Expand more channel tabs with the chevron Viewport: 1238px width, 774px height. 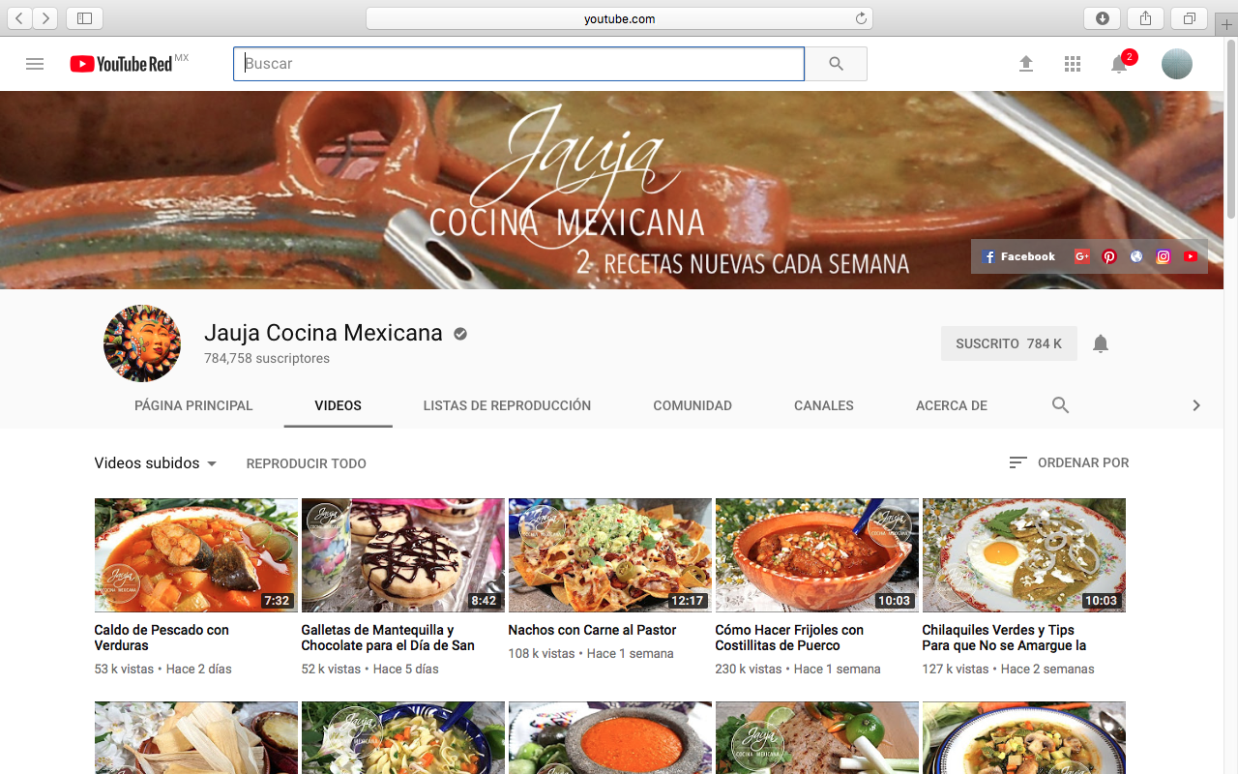(1196, 405)
